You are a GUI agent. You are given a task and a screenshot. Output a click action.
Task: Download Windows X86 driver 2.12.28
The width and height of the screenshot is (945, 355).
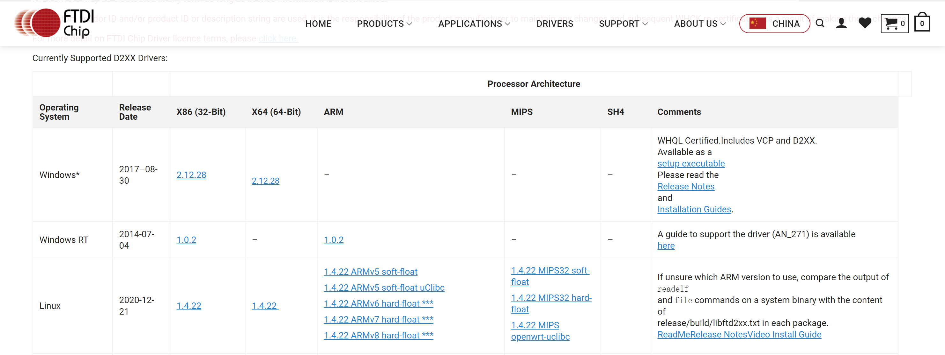191,175
